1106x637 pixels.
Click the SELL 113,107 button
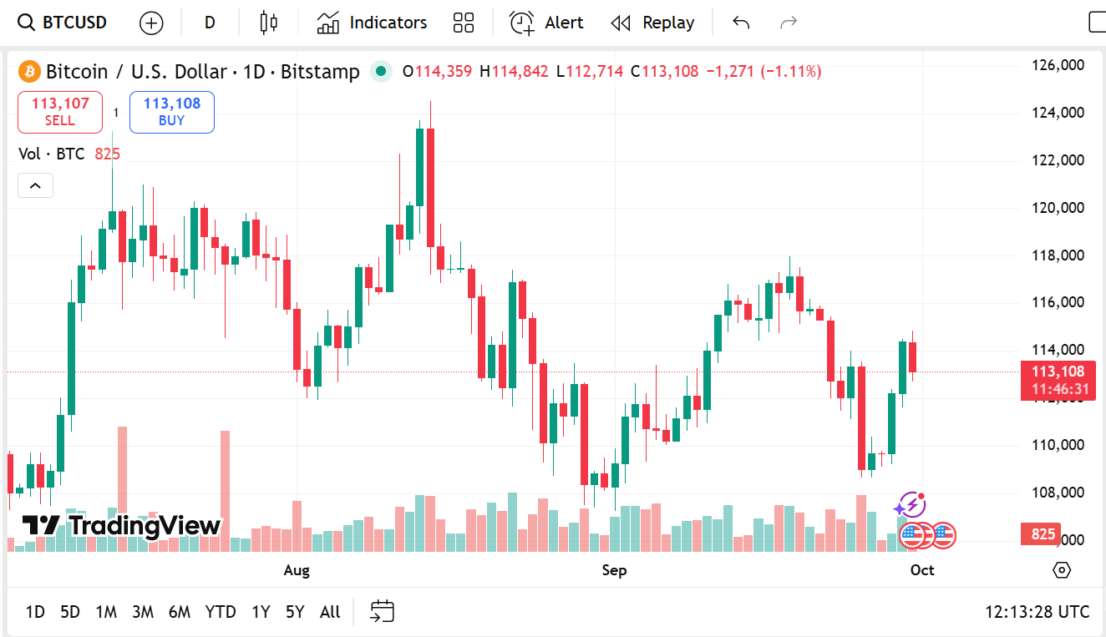point(60,112)
